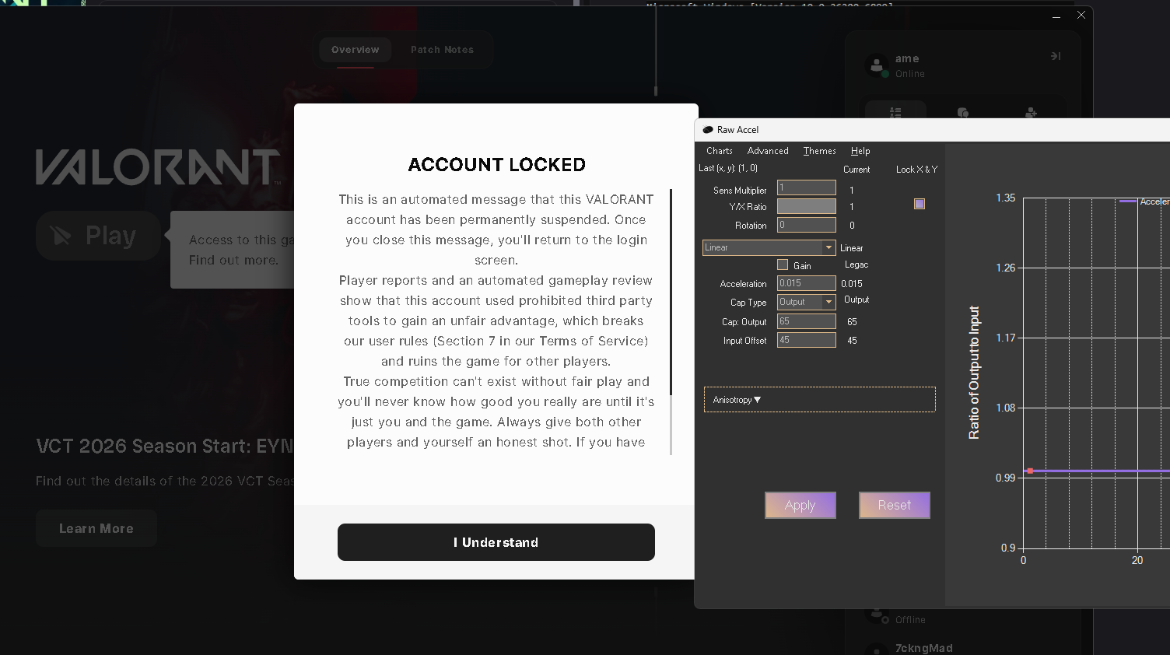
Task: Click the Acceleration input field
Action: point(807,283)
